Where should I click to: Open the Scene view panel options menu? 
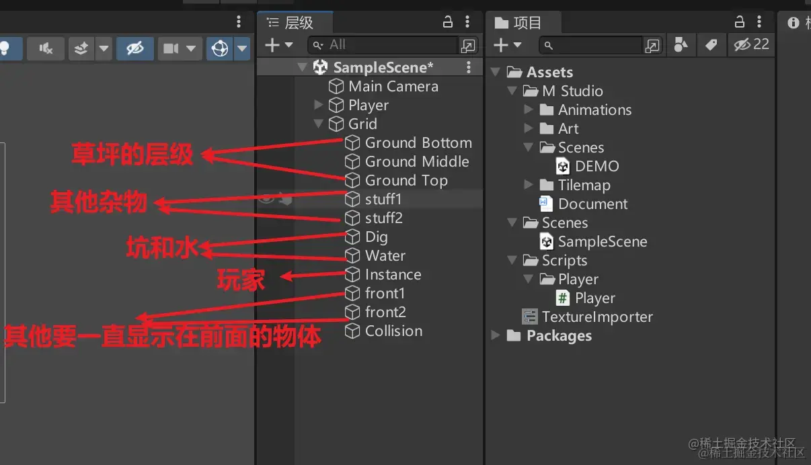pos(239,22)
